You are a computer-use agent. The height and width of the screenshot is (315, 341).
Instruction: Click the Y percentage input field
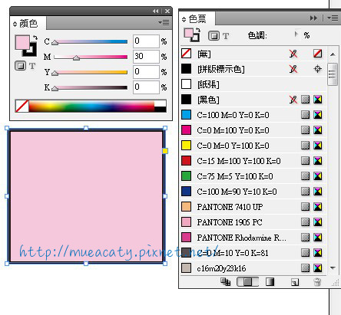point(146,72)
